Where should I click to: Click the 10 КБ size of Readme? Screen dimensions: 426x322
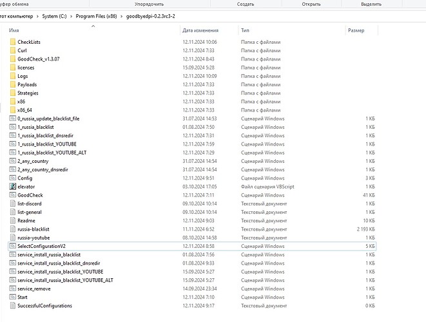[369, 220]
